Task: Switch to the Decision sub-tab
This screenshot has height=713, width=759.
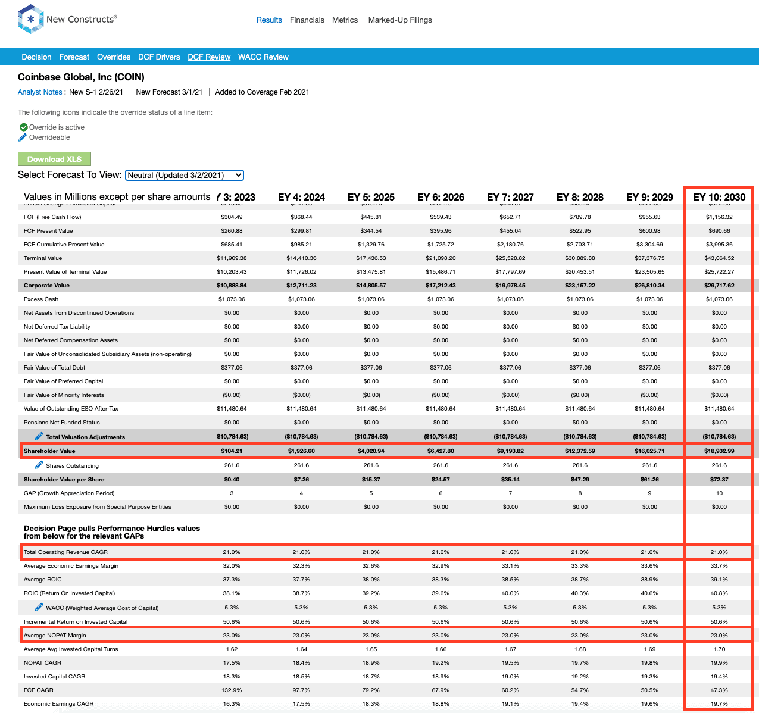Action: (x=36, y=57)
